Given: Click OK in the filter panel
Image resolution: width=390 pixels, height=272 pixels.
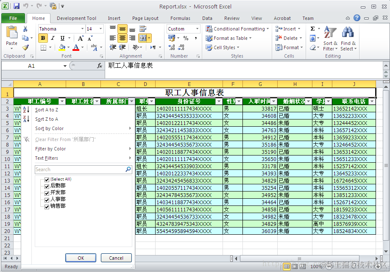Looking at the screenshot, I should [81, 258].
